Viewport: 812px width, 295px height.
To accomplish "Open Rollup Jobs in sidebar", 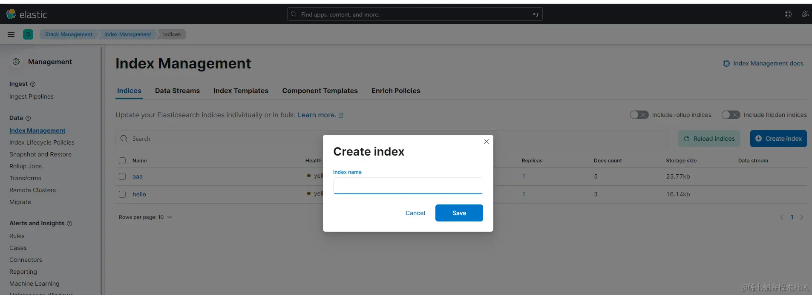I will 26,166.
